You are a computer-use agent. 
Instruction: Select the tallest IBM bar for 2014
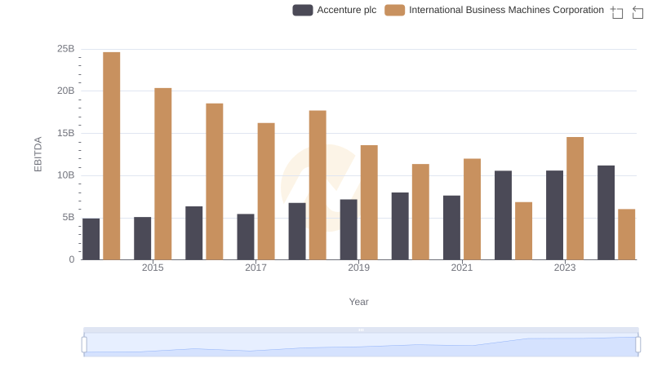(112, 156)
